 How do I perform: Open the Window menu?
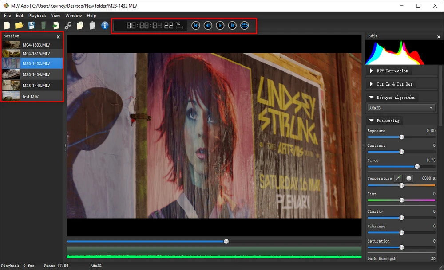73,15
